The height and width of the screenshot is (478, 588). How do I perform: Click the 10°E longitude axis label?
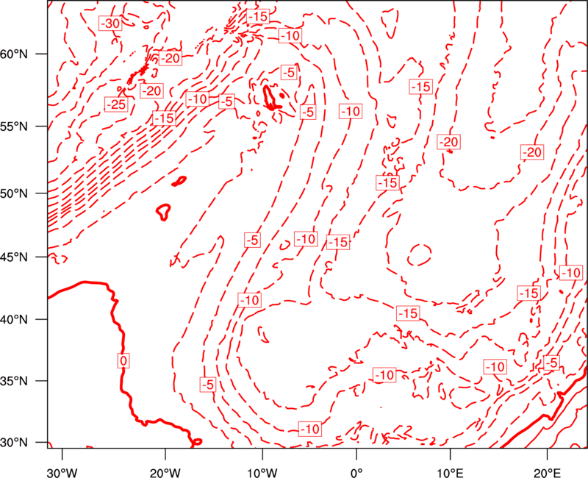[450, 472]
